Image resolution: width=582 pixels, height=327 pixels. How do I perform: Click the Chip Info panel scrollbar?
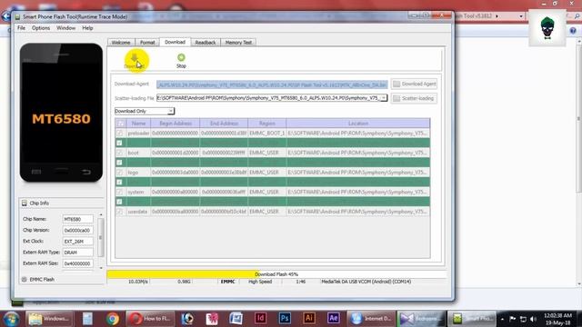click(x=101, y=237)
